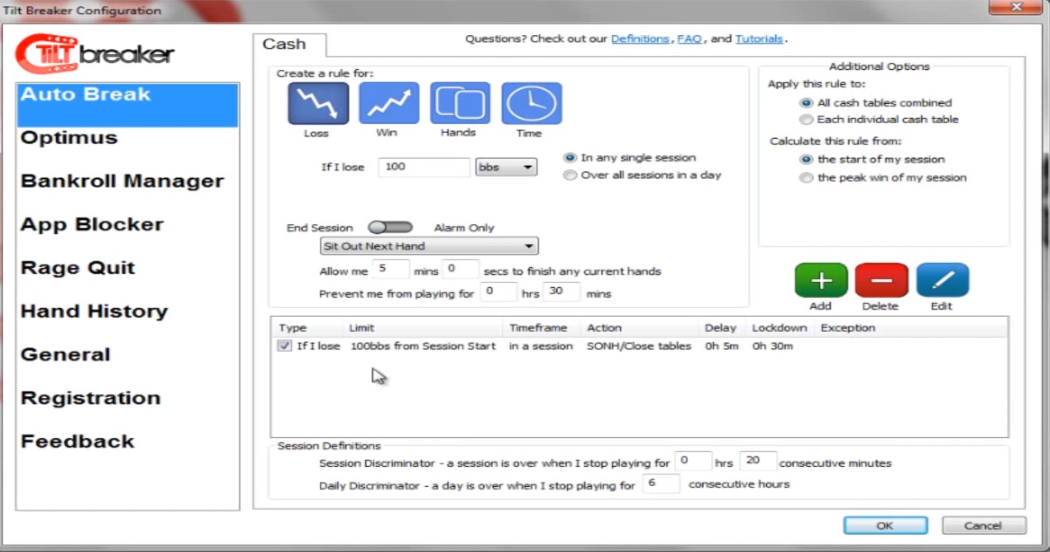Toggle End Session / Alarm Only switch

pos(390,227)
